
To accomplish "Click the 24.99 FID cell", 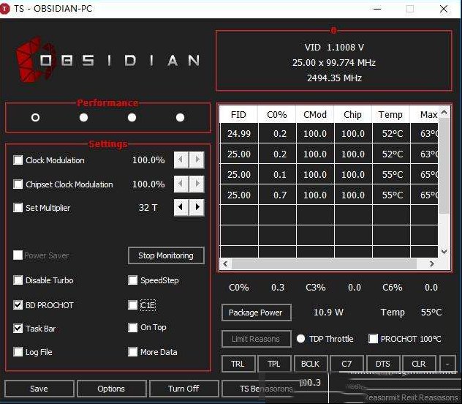I will [239, 134].
